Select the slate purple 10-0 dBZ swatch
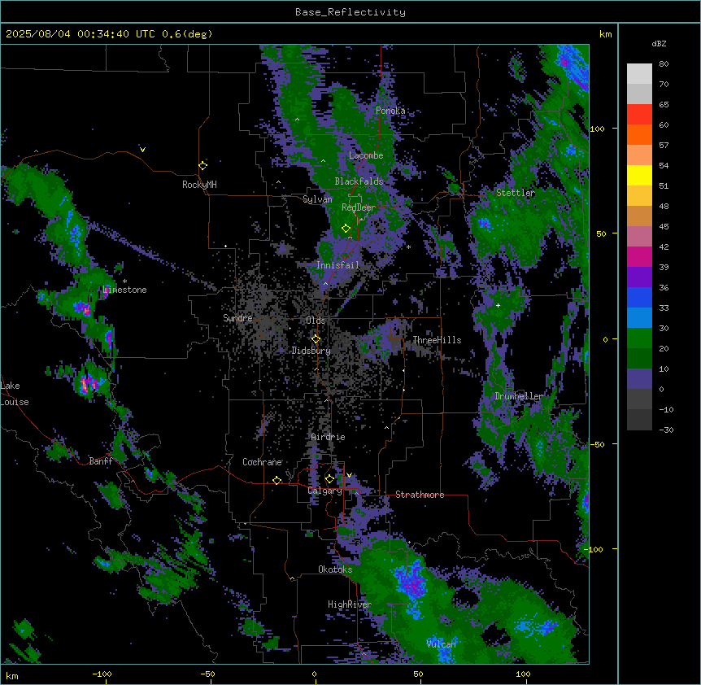The width and height of the screenshot is (701, 685). pyautogui.click(x=639, y=379)
